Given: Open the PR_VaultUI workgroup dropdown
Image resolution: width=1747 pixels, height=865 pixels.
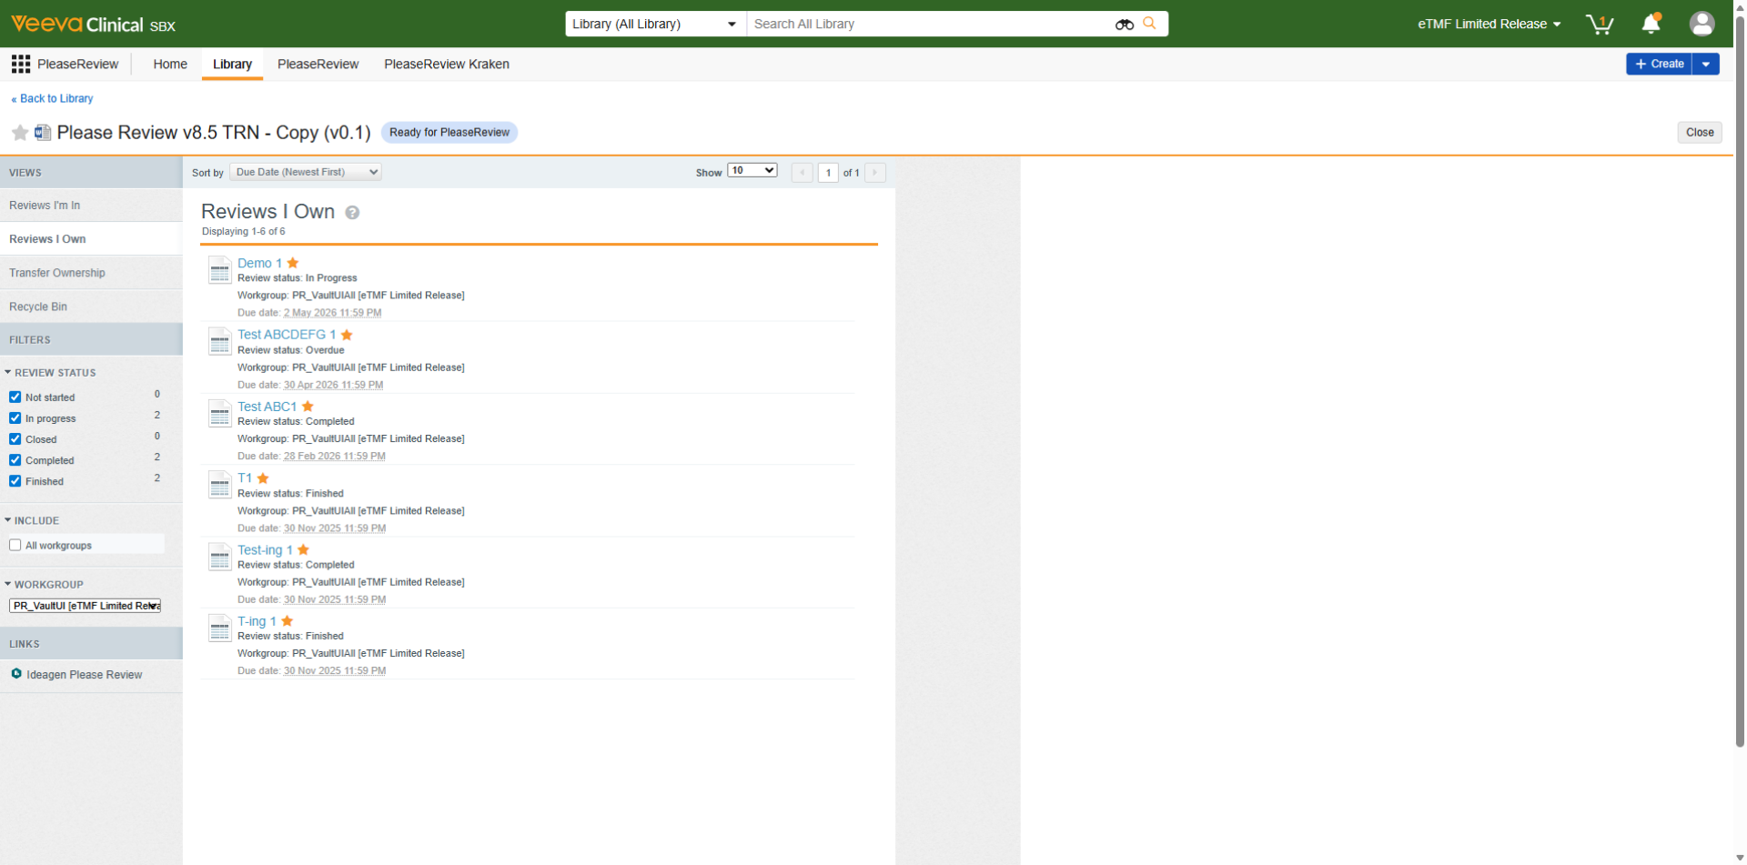Looking at the screenshot, I should tap(85, 606).
